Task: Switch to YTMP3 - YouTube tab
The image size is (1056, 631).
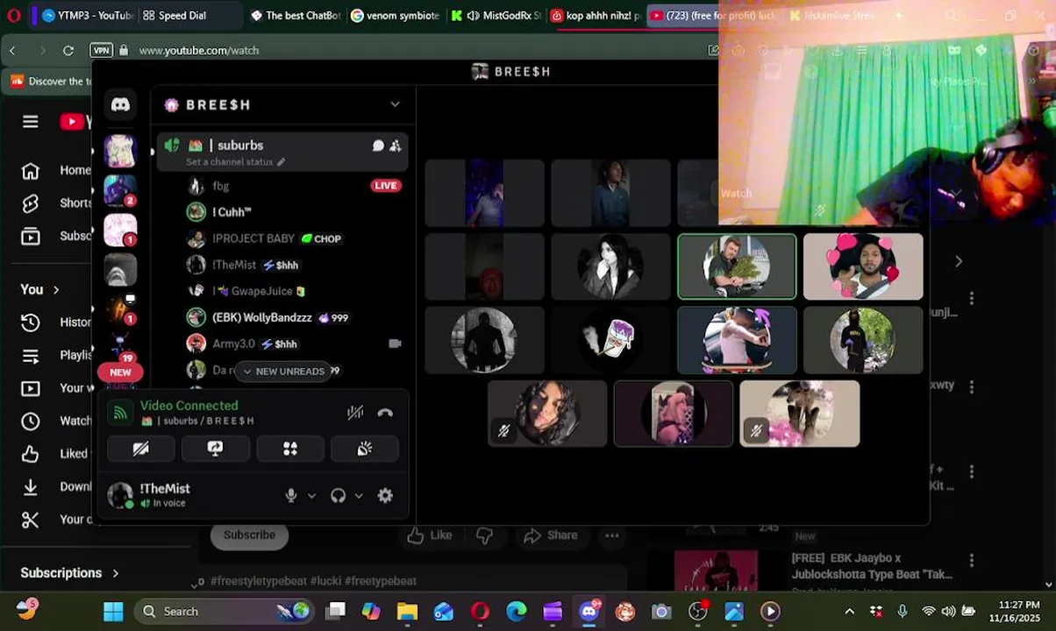Action: (x=87, y=16)
